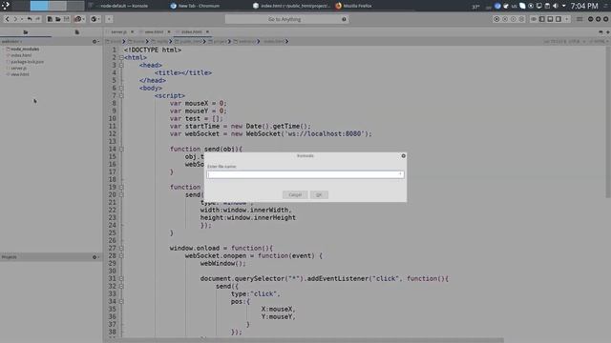Click the 7:04 PM clock in the panel
This screenshot has height=343, width=611.
(x=584, y=6)
